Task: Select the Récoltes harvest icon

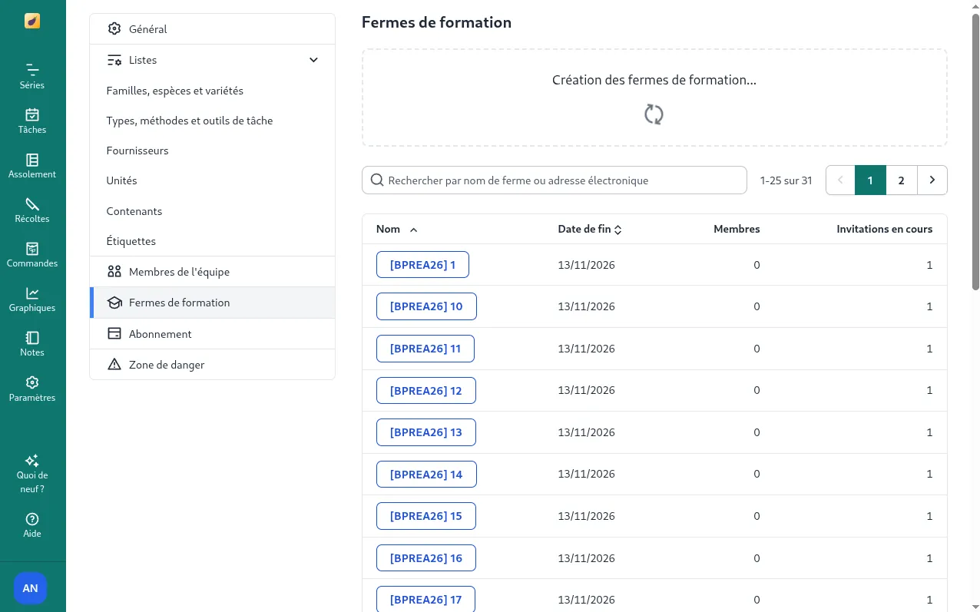Action: (31, 210)
